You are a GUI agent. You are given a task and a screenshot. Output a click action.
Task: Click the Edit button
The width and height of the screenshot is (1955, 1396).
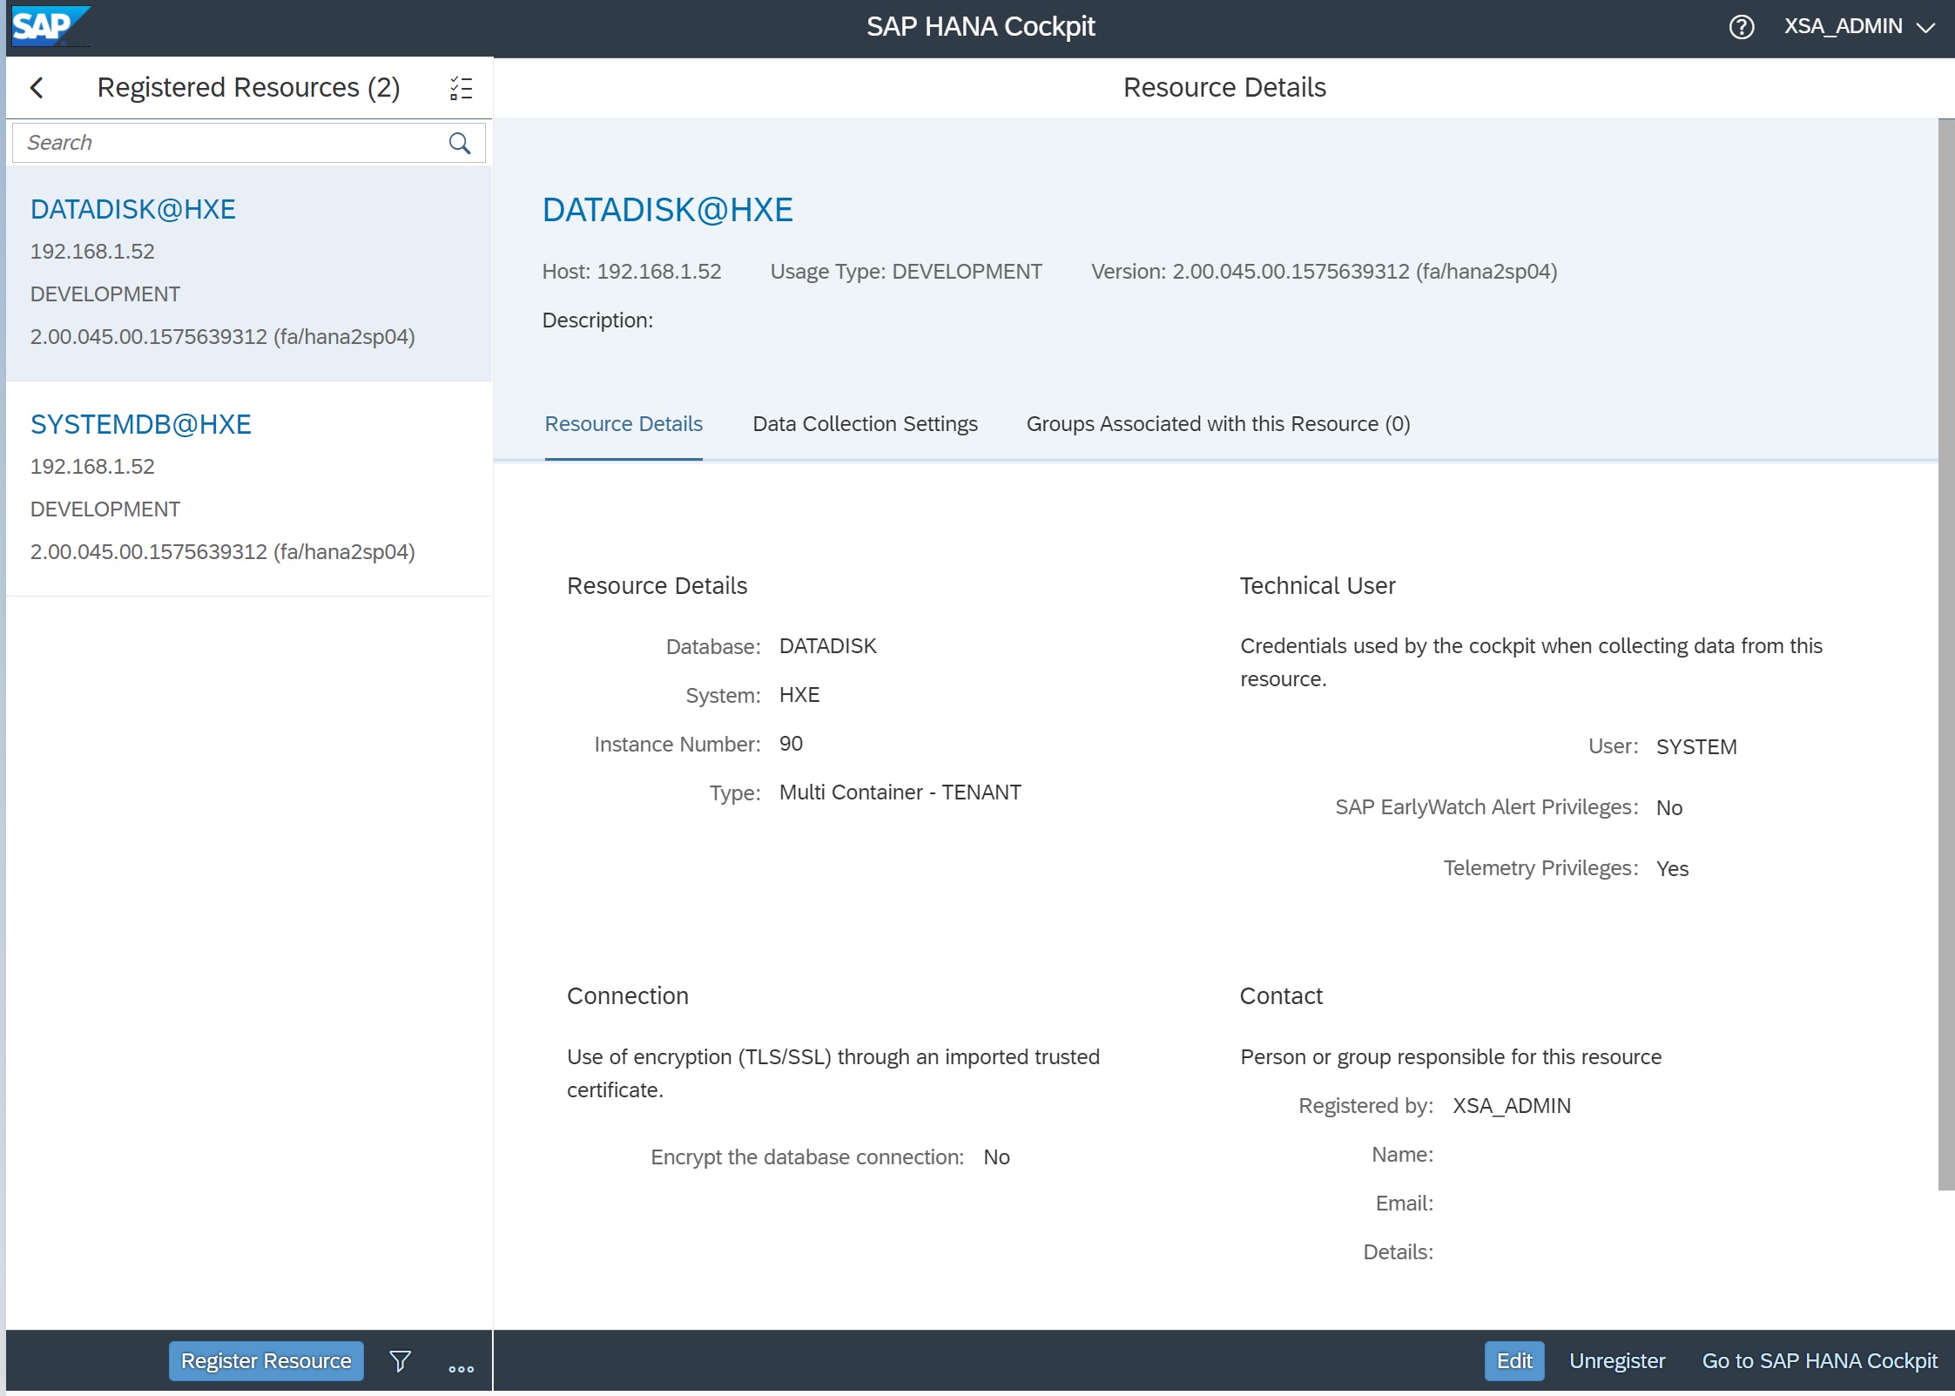click(1514, 1360)
